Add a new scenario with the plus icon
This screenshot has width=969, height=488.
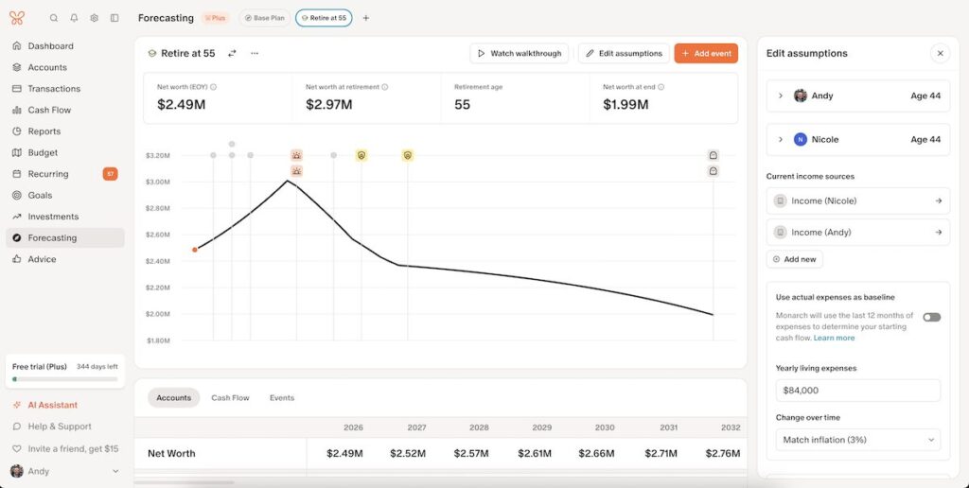[x=366, y=18]
